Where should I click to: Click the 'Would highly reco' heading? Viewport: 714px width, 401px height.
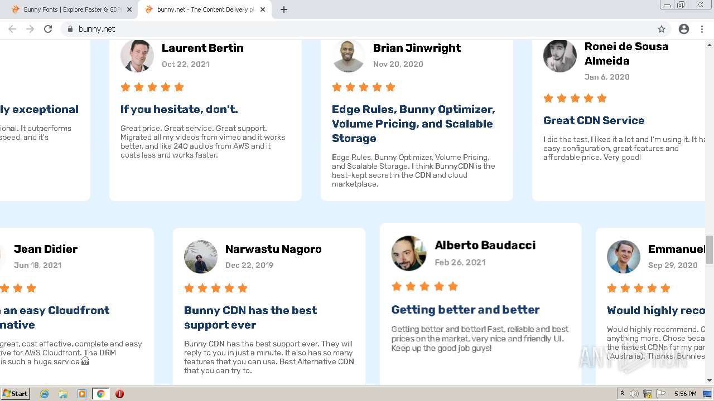coord(656,310)
